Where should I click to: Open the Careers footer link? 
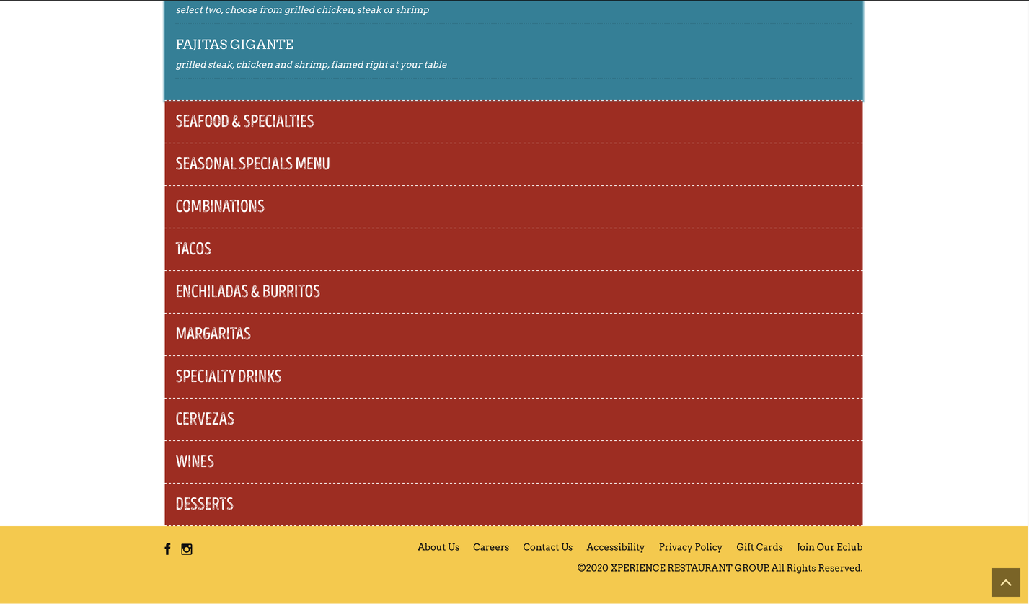click(x=490, y=547)
